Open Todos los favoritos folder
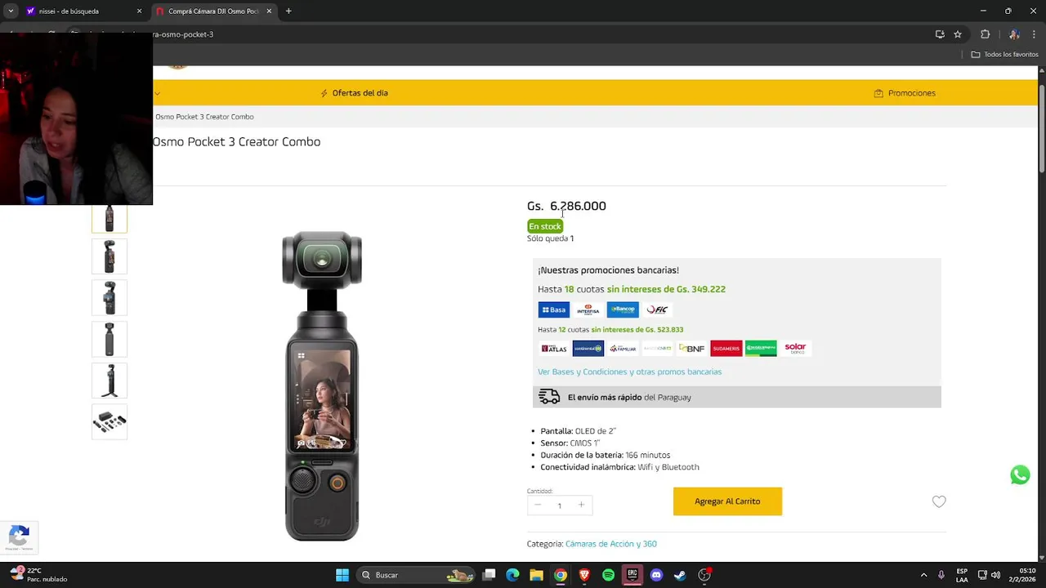Screen dimensions: 1046x588 pos(1004,55)
